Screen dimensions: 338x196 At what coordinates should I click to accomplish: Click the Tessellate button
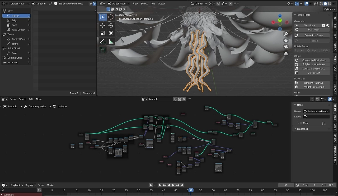click(309, 26)
